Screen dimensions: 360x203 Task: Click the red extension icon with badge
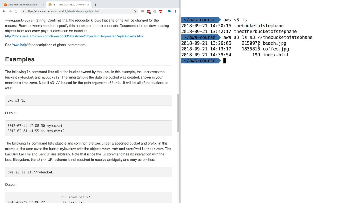149,12
